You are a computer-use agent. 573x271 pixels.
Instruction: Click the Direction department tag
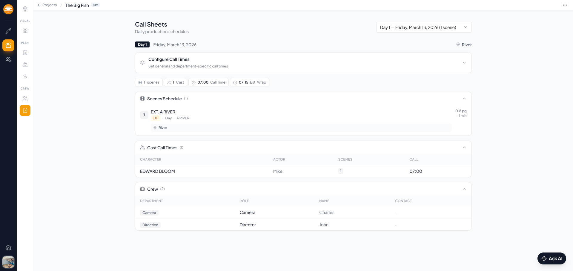[150, 225]
